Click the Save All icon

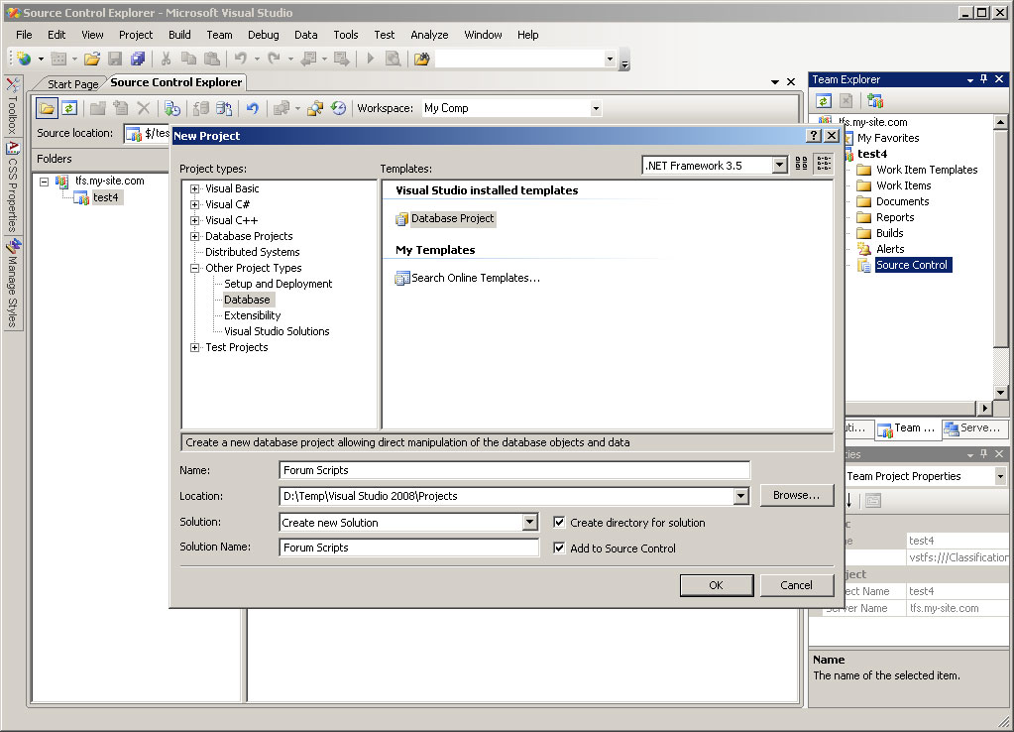[138, 59]
